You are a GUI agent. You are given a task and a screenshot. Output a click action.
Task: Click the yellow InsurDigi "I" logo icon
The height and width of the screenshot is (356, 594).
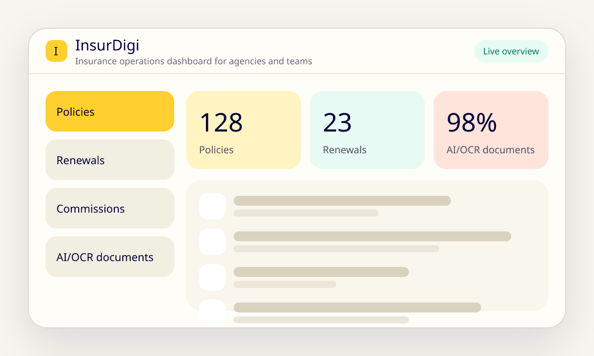pos(56,51)
